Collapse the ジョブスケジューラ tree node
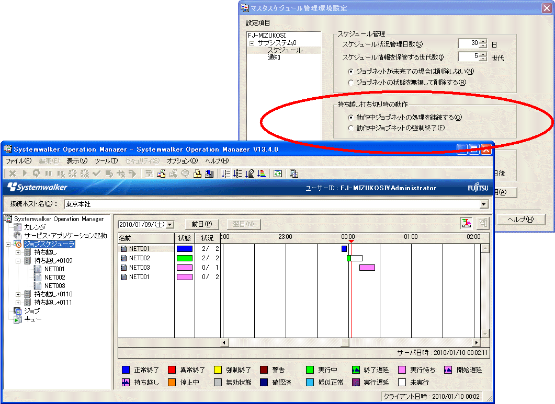This screenshot has height=404, width=555. [x=8, y=244]
